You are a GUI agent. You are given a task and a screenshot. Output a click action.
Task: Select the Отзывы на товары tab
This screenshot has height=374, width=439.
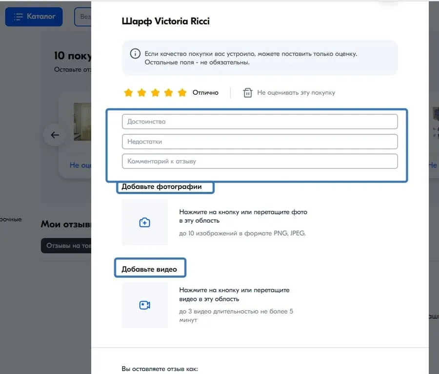(x=67, y=245)
